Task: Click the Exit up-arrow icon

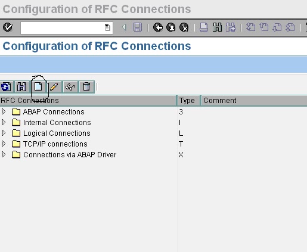Action: (171, 27)
